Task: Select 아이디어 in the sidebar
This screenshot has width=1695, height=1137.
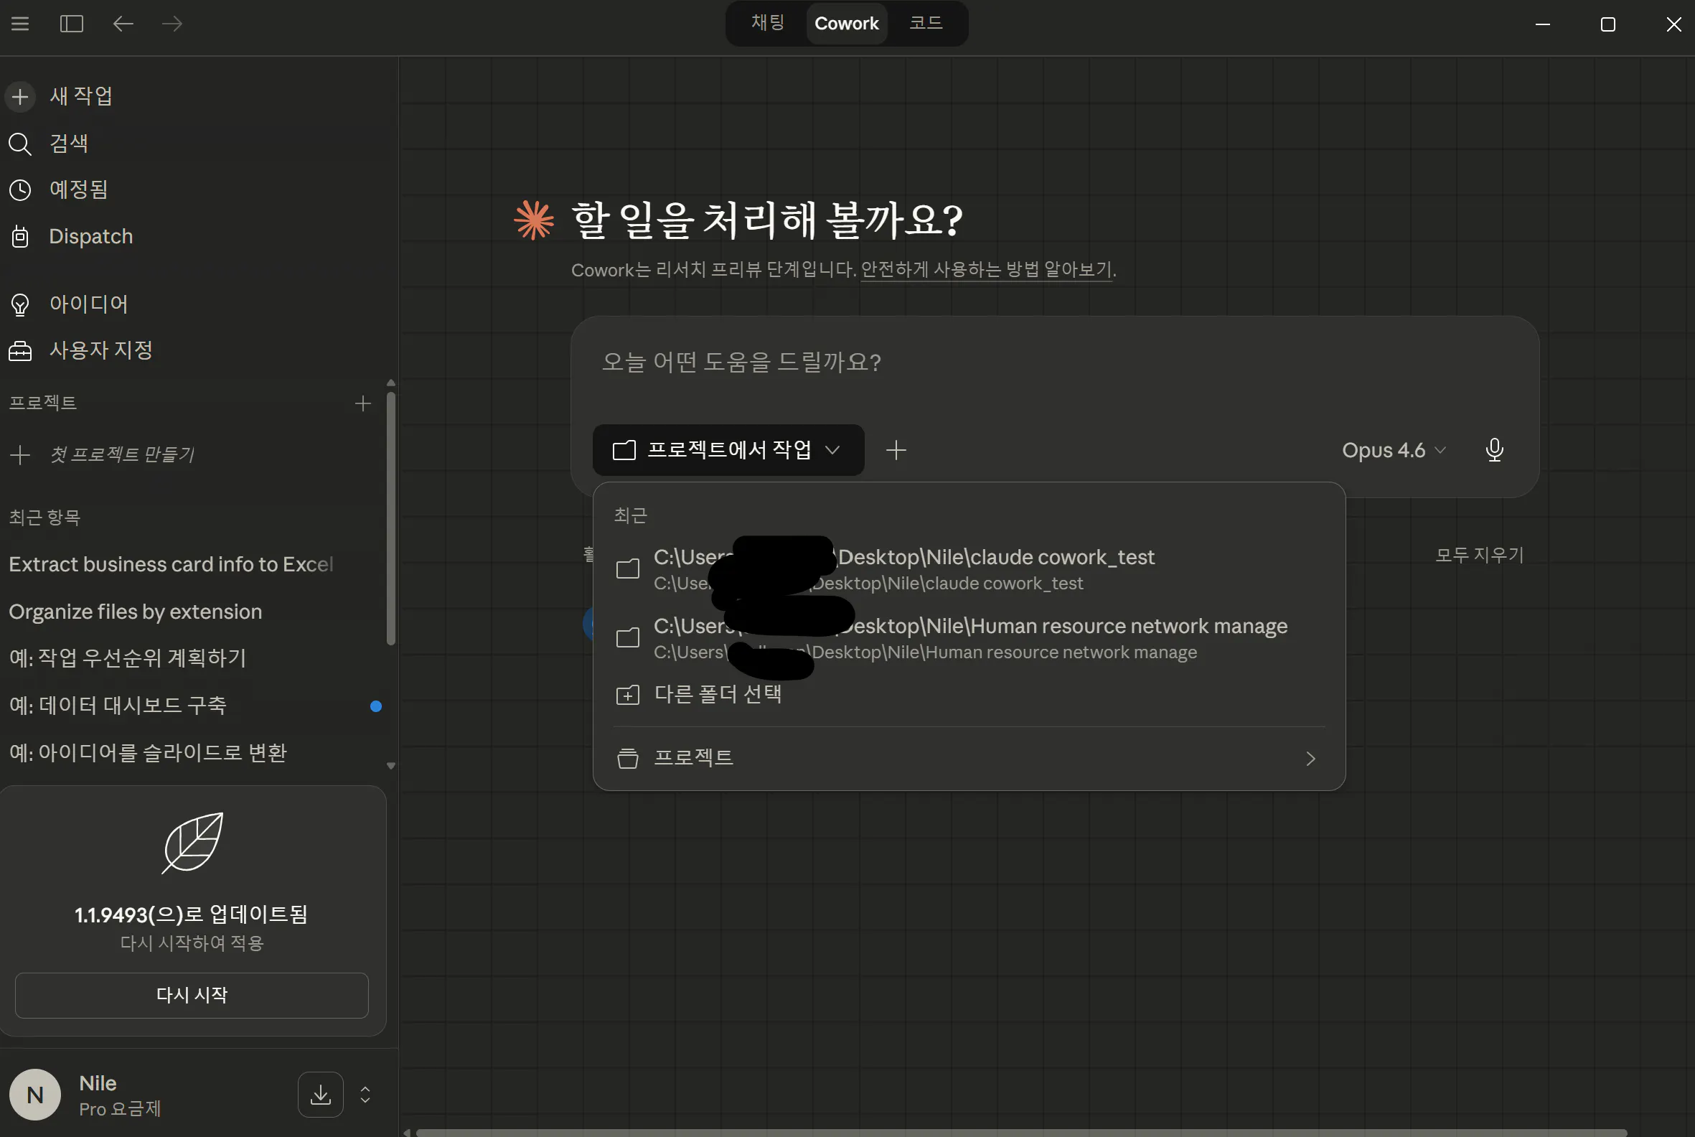Action: 88,304
